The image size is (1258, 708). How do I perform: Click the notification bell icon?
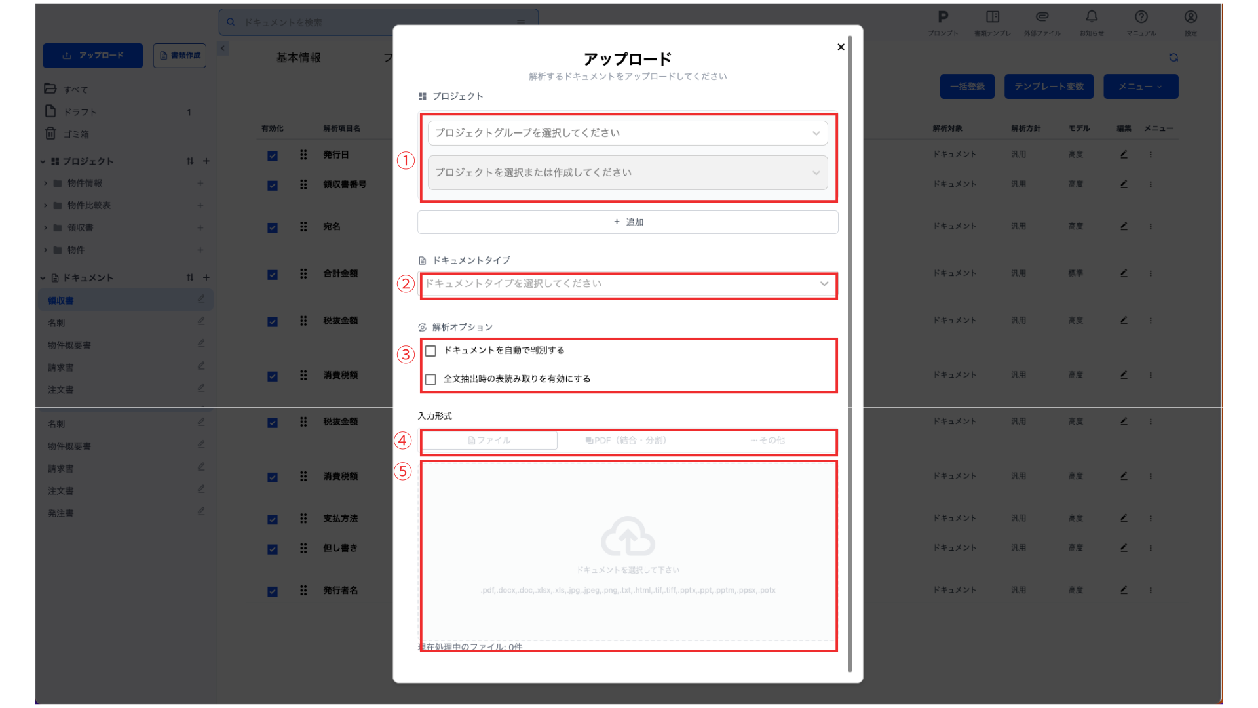[1092, 17]
